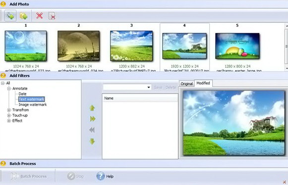Expand the Transfrom tree node
The width and height of the screenshot is (288, 185).
(x=8, y=110)
